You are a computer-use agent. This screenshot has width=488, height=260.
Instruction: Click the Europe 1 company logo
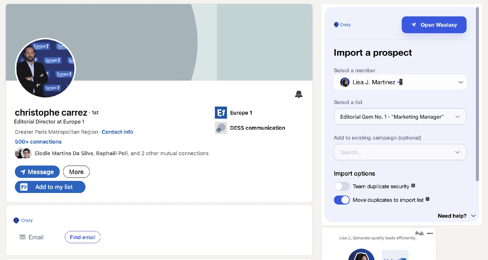coord(221,113)
